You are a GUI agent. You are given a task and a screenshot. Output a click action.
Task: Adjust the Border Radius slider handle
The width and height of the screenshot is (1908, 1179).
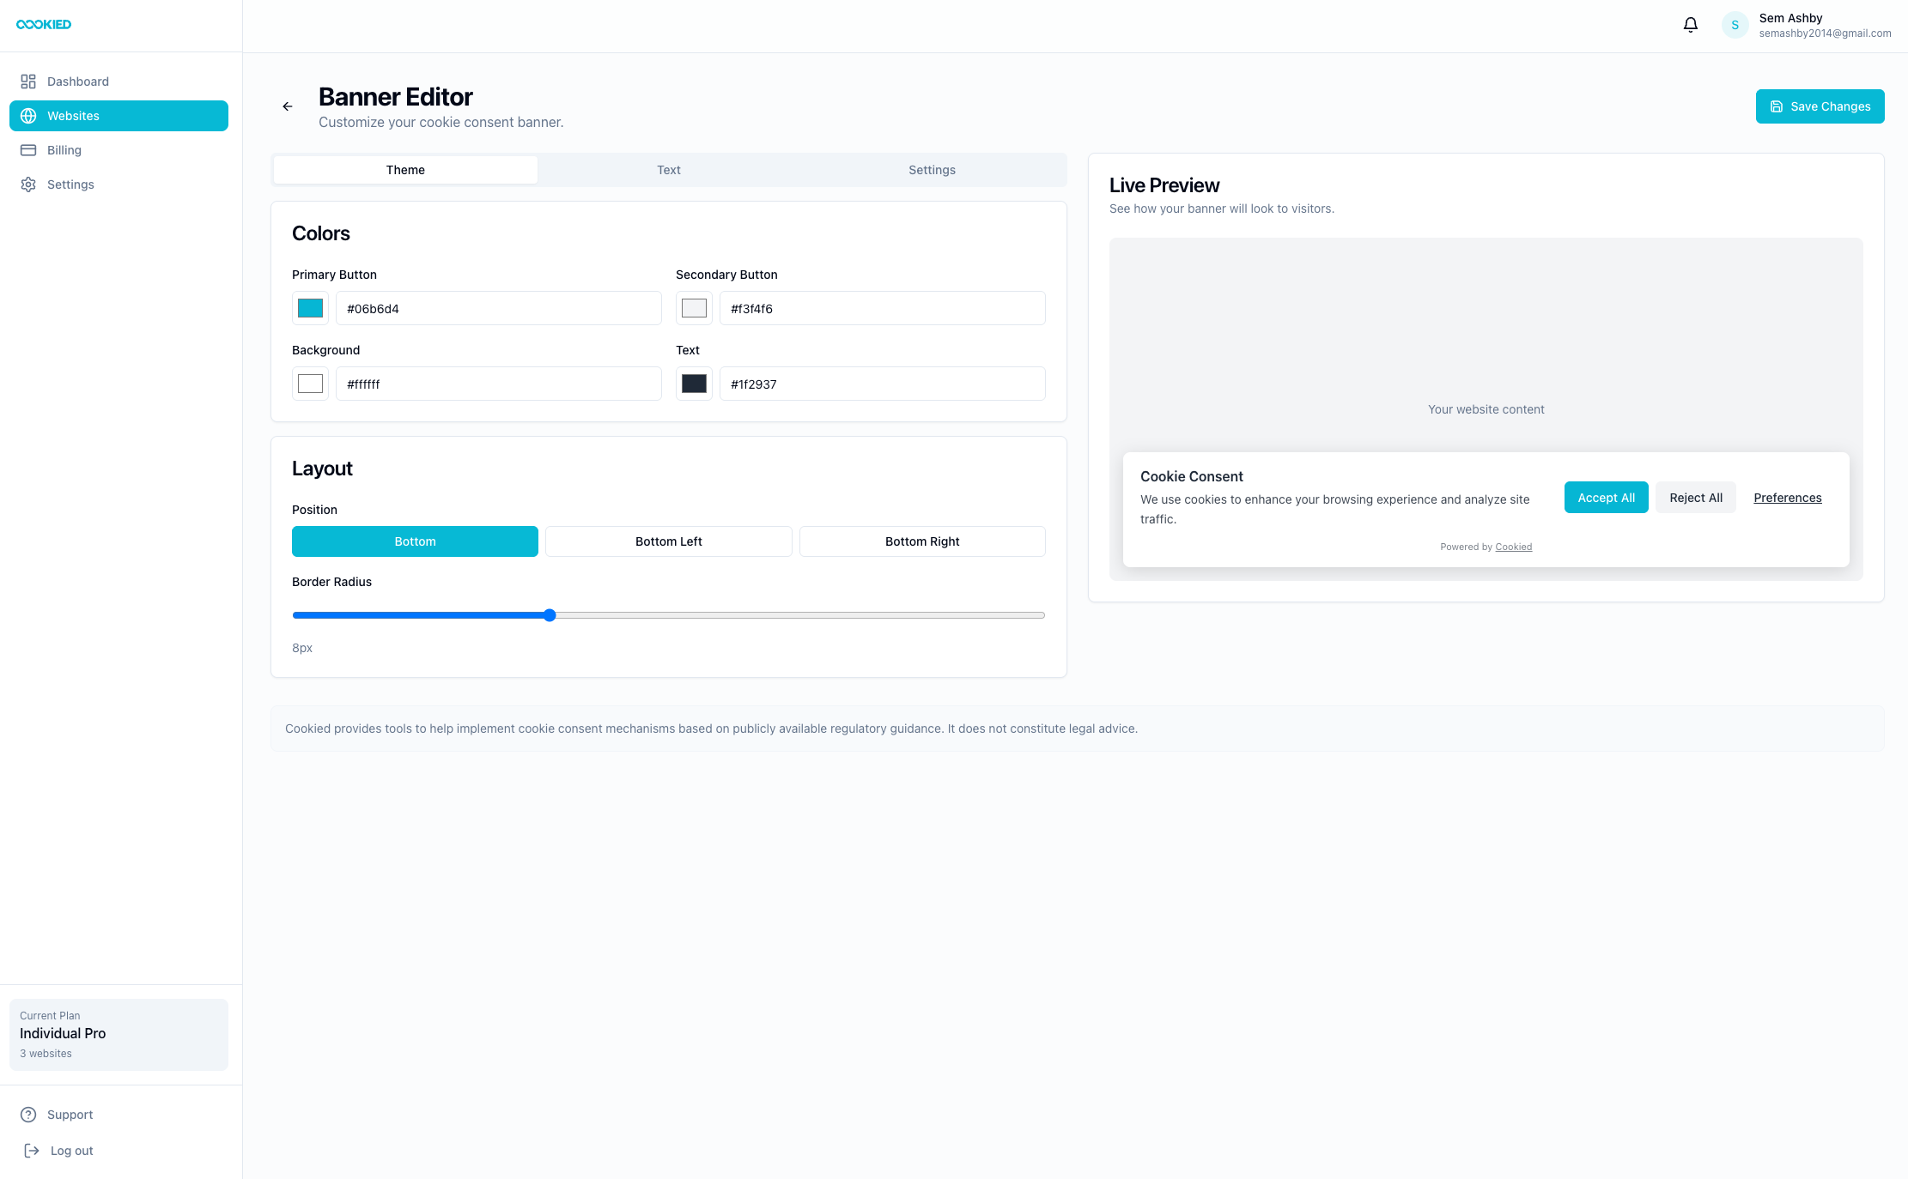(549, 614)
